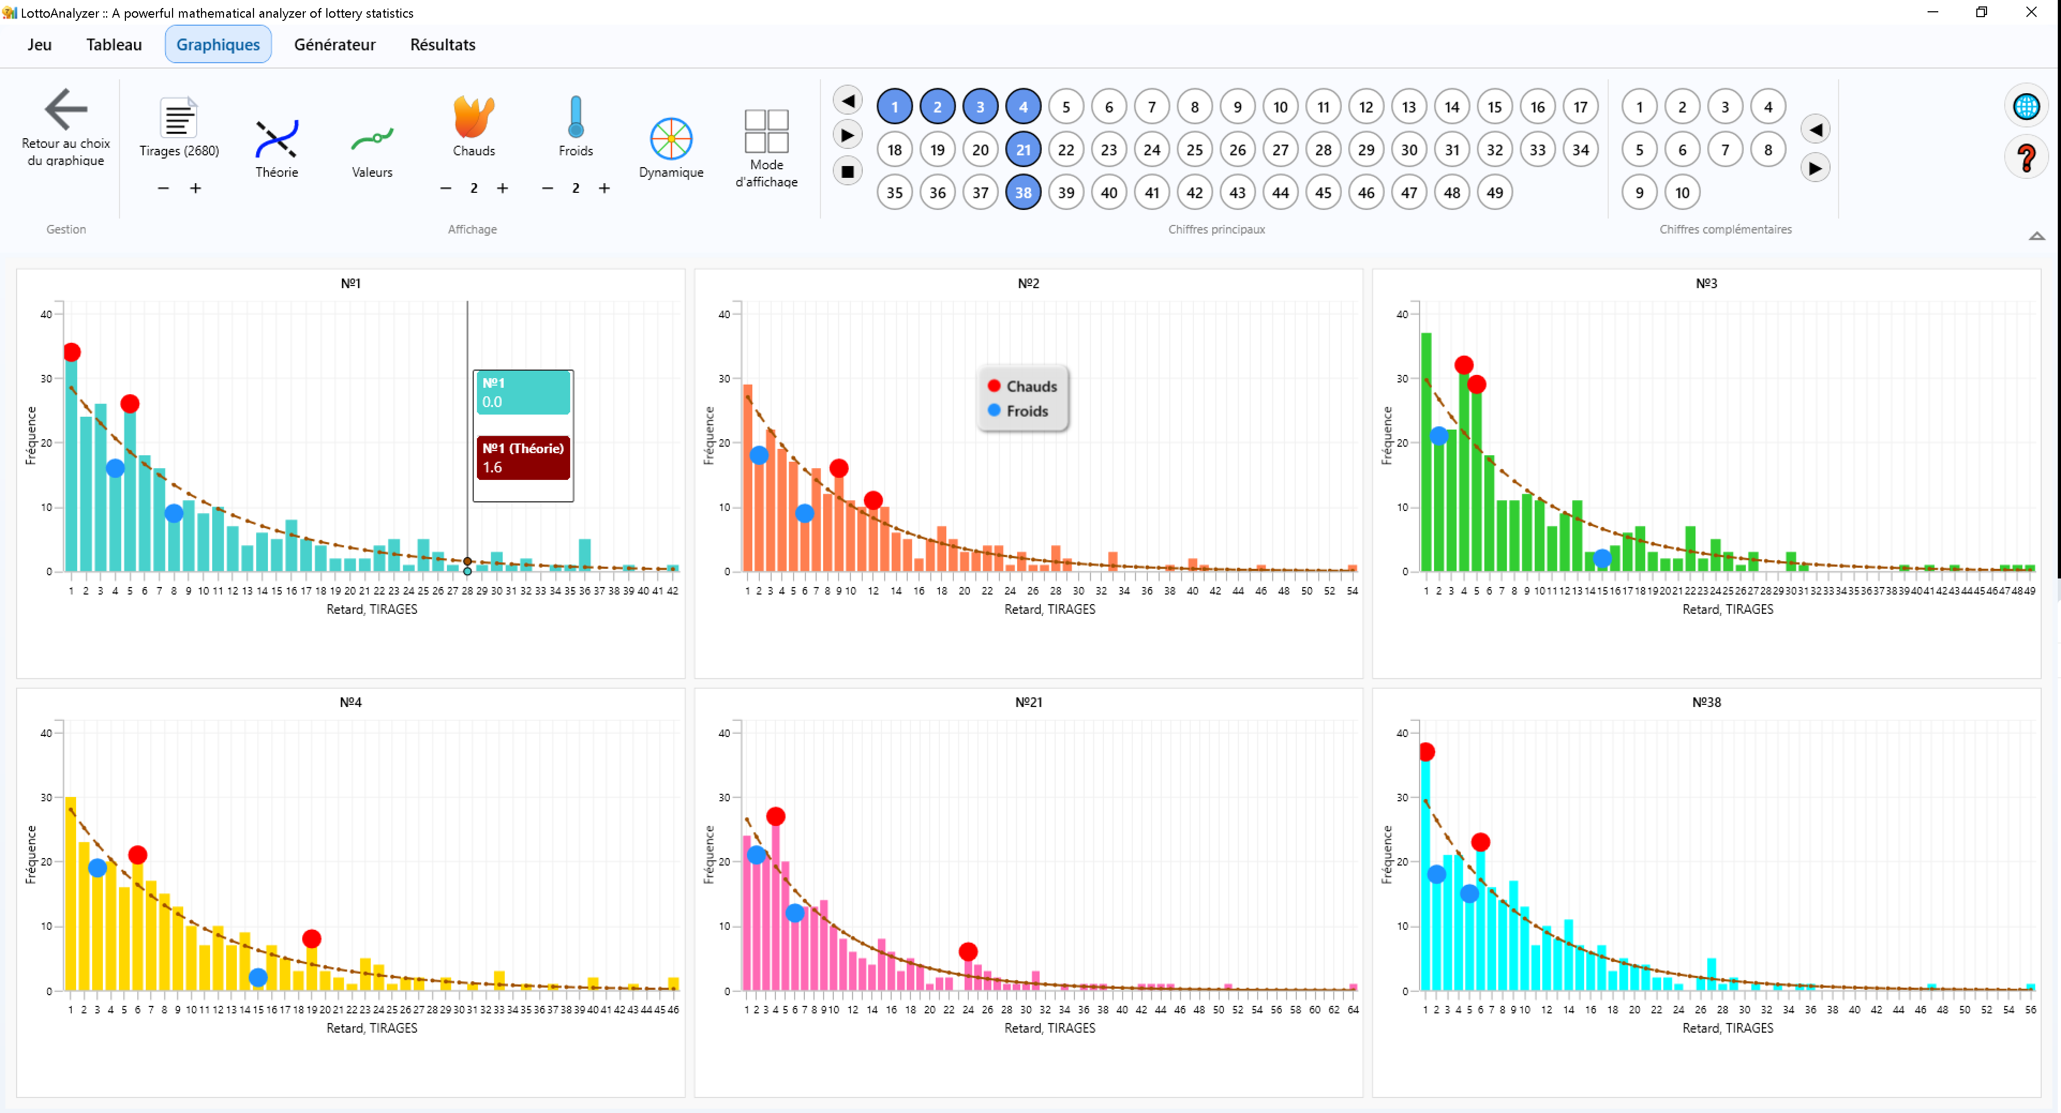Click the Chauds red legend marker
Viewport: 2061px width, 1113px height.
click(x=994, y=386)
